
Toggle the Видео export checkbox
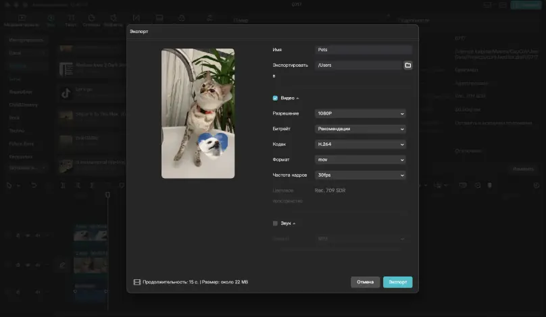click(275, 98)
